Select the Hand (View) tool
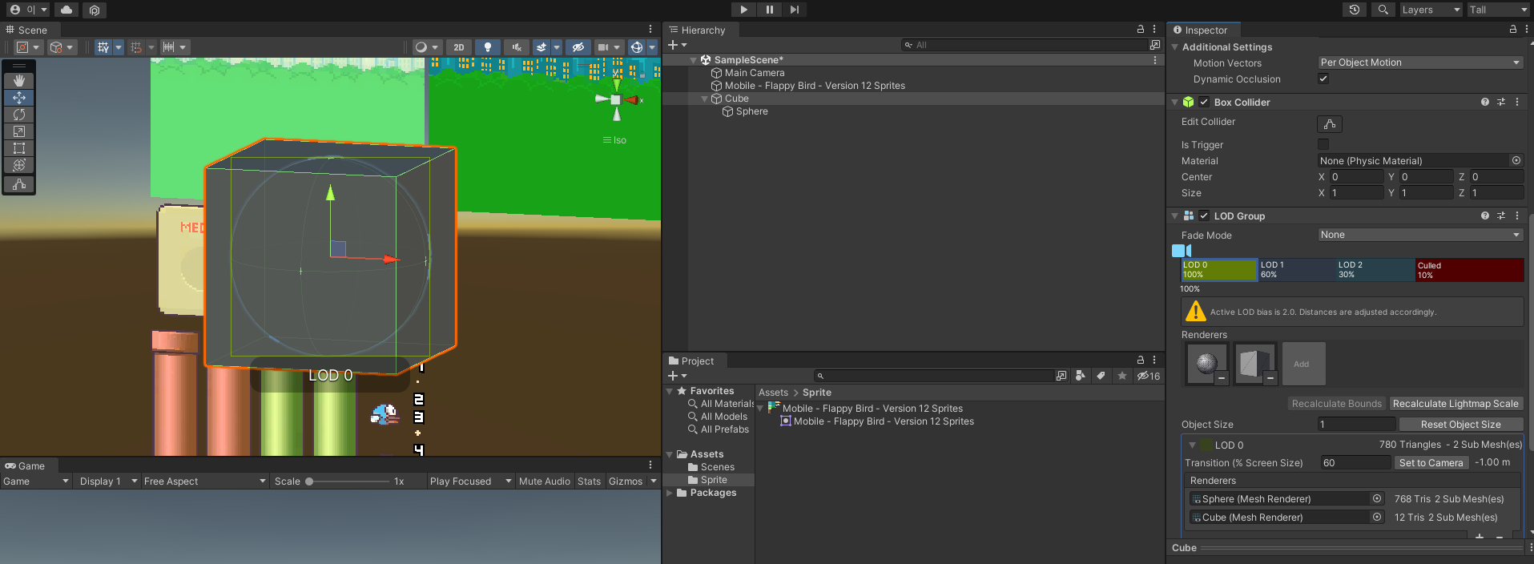 click(19, 81)
